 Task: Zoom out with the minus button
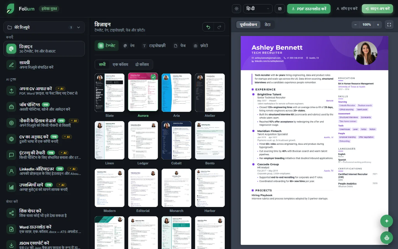(x=356, y=25)
